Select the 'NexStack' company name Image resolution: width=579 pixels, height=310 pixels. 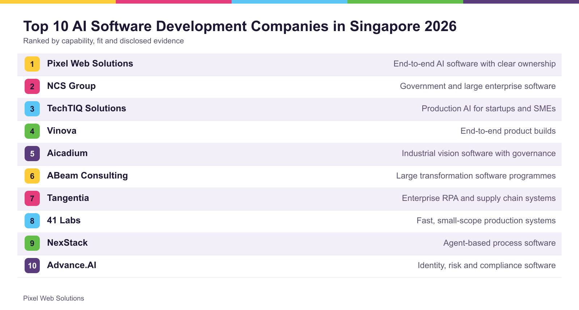(67, 243)
